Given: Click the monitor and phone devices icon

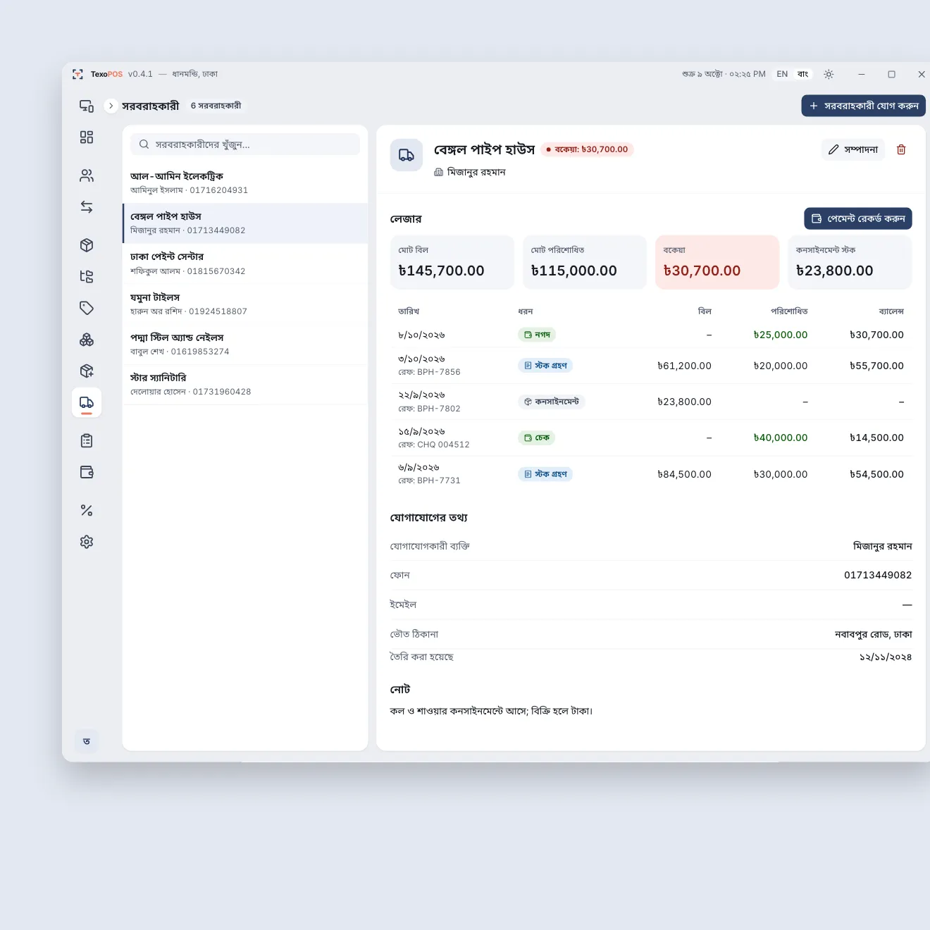Looking at the screenshot, I should (87, 106).
